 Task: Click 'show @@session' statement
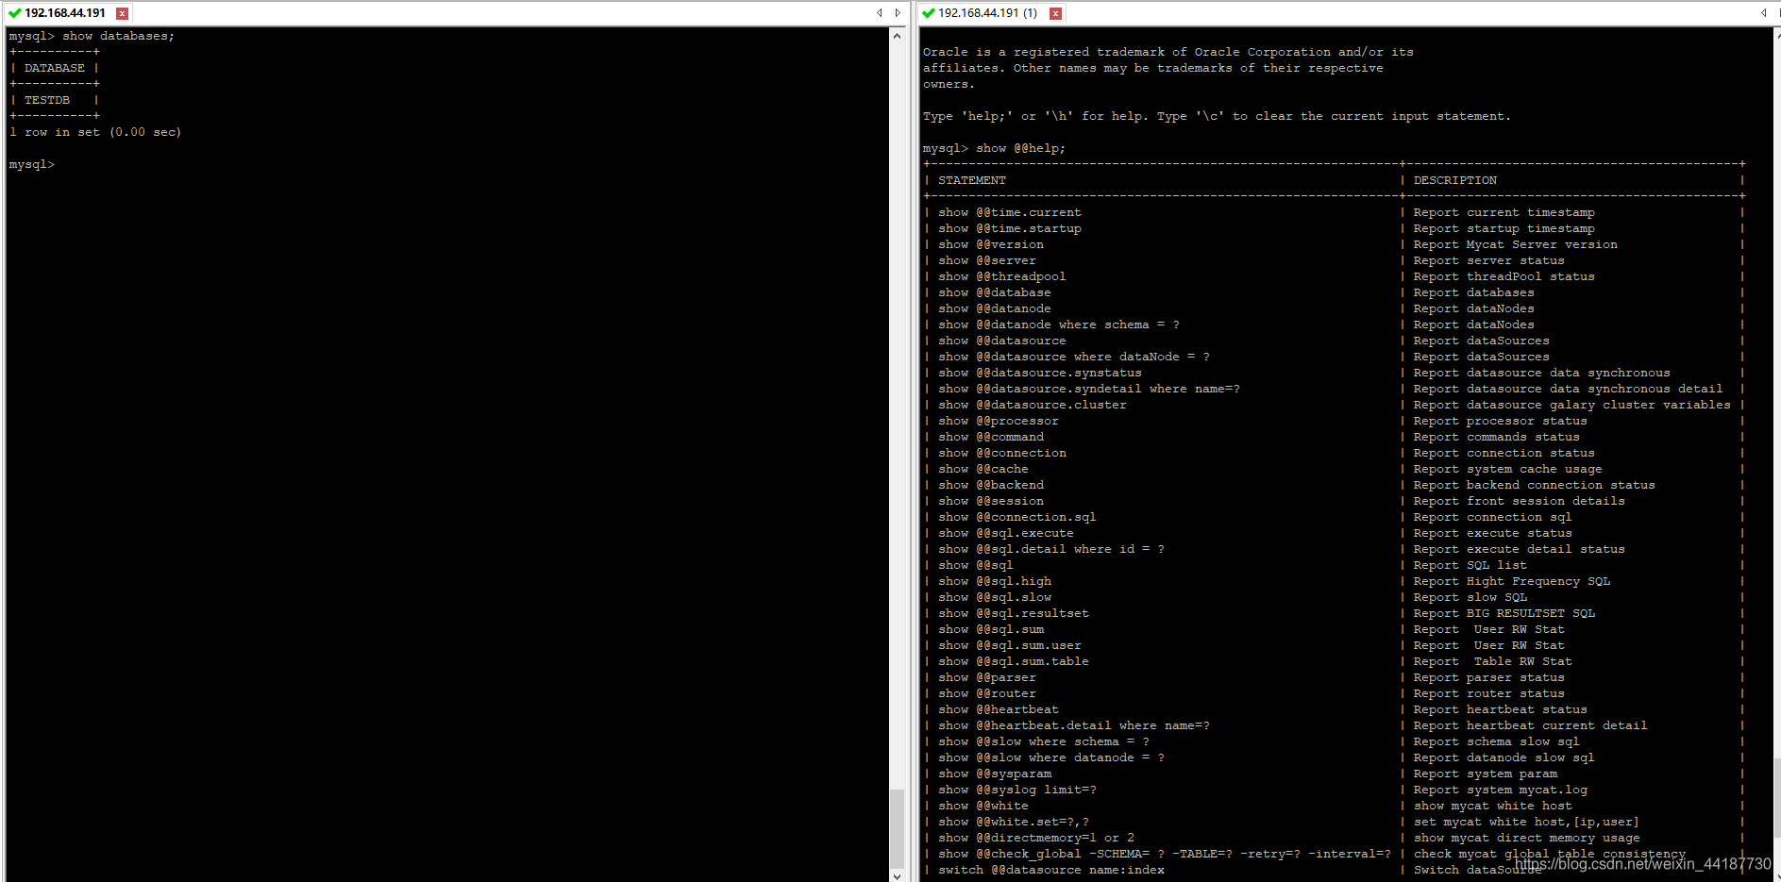(x=991, y=501)
